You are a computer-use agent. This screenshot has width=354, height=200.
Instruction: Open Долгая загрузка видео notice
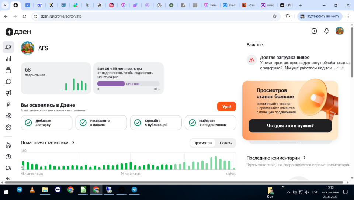pyautogui.click(x=298, y=63)
